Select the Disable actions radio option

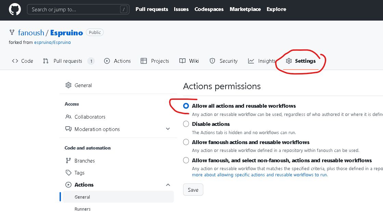tap(186, 124)
